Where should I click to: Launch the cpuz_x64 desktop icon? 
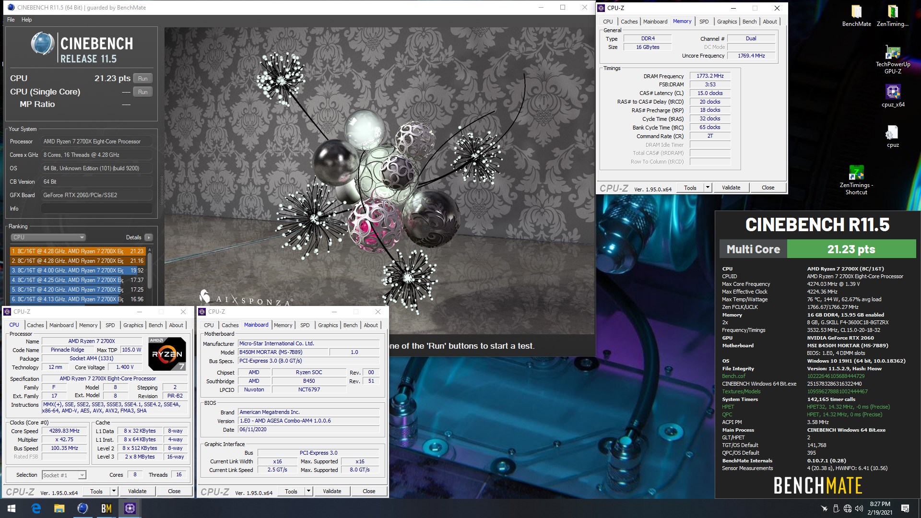point(893,96)
